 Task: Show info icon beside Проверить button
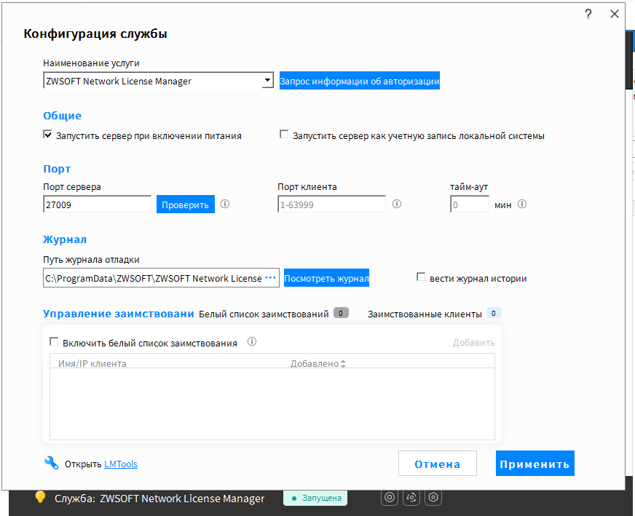(225, 204)
